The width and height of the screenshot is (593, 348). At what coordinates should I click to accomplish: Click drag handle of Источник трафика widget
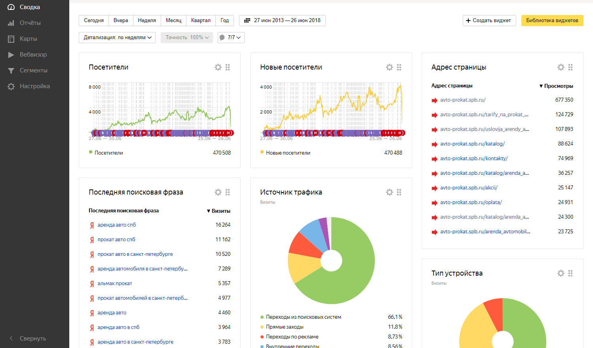pos(399,192)
